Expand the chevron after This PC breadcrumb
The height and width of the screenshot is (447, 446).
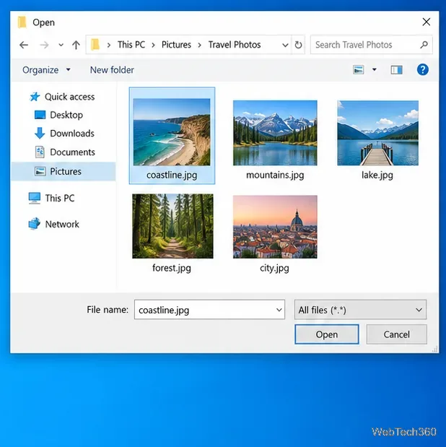(x=153, y=45)
